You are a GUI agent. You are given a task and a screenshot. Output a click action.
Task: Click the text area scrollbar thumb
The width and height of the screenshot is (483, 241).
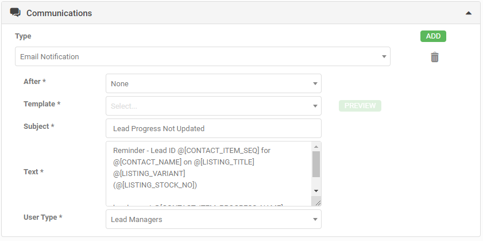(x=316, y=164)
